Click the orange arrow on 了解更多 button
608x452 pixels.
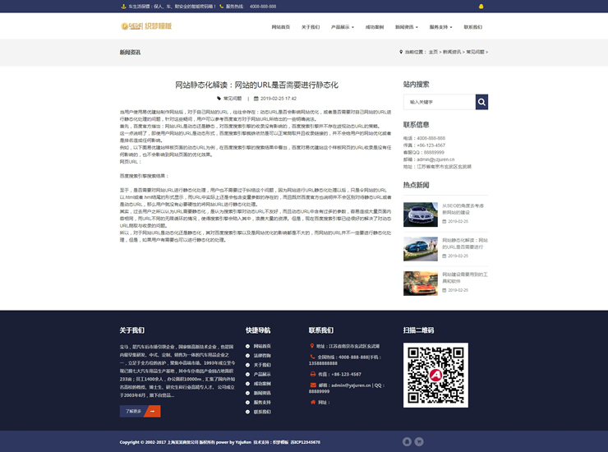coord(153,411)
